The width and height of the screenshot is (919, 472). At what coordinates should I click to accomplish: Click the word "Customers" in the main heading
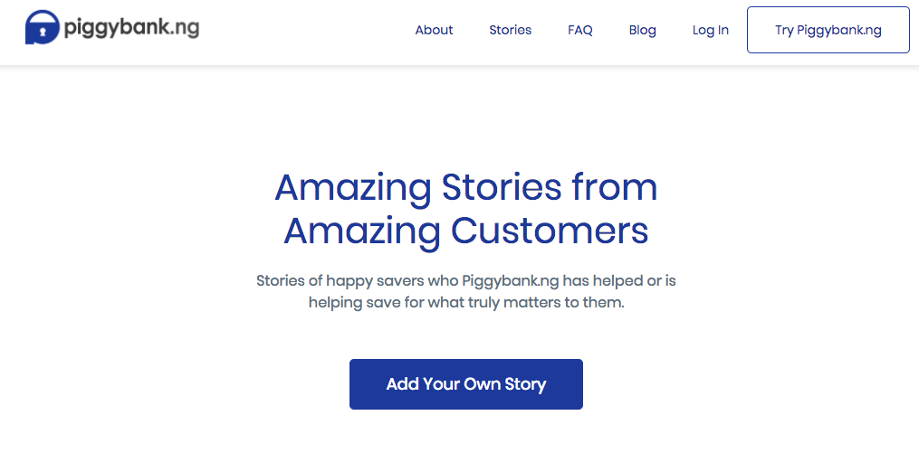[x=550, y=231]
